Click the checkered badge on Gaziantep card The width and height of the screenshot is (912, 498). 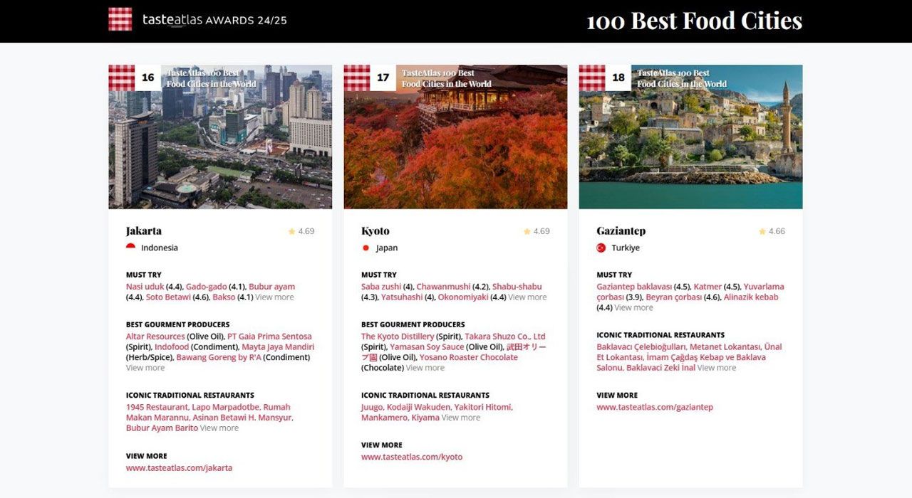(592, 78)
